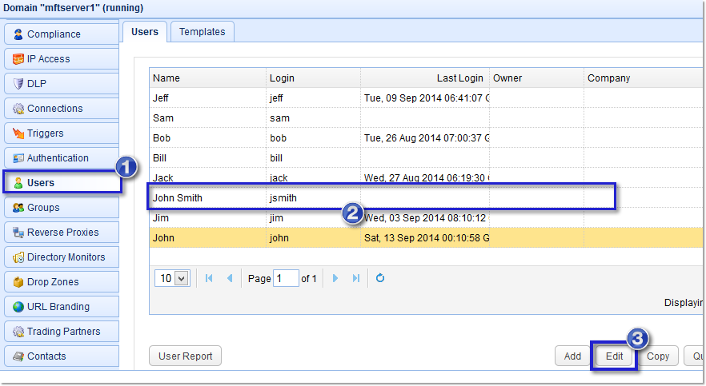706x386 pixels.
Task: Open Authentication in the sidebar
Action: (58, 158)
